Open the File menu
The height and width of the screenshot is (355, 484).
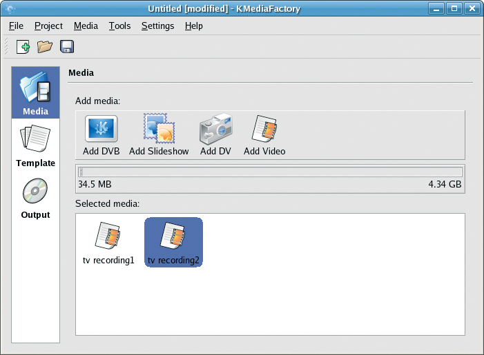click(x=16, y=26)
